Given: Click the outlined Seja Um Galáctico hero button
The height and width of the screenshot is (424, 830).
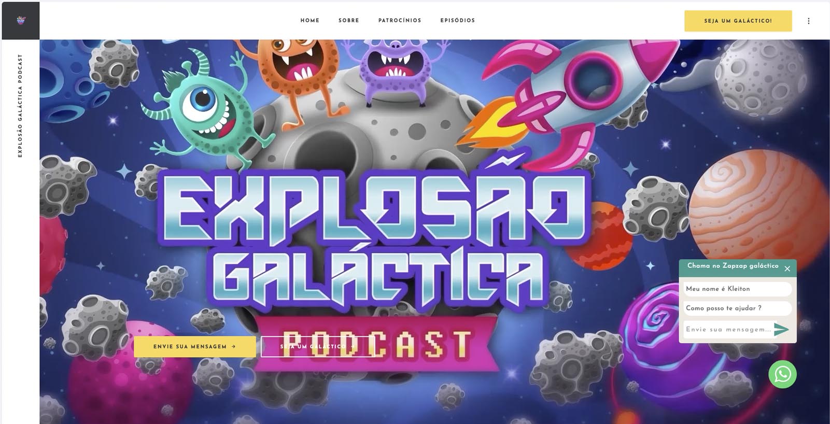Looking at the screenshot, I should point(317,347).
